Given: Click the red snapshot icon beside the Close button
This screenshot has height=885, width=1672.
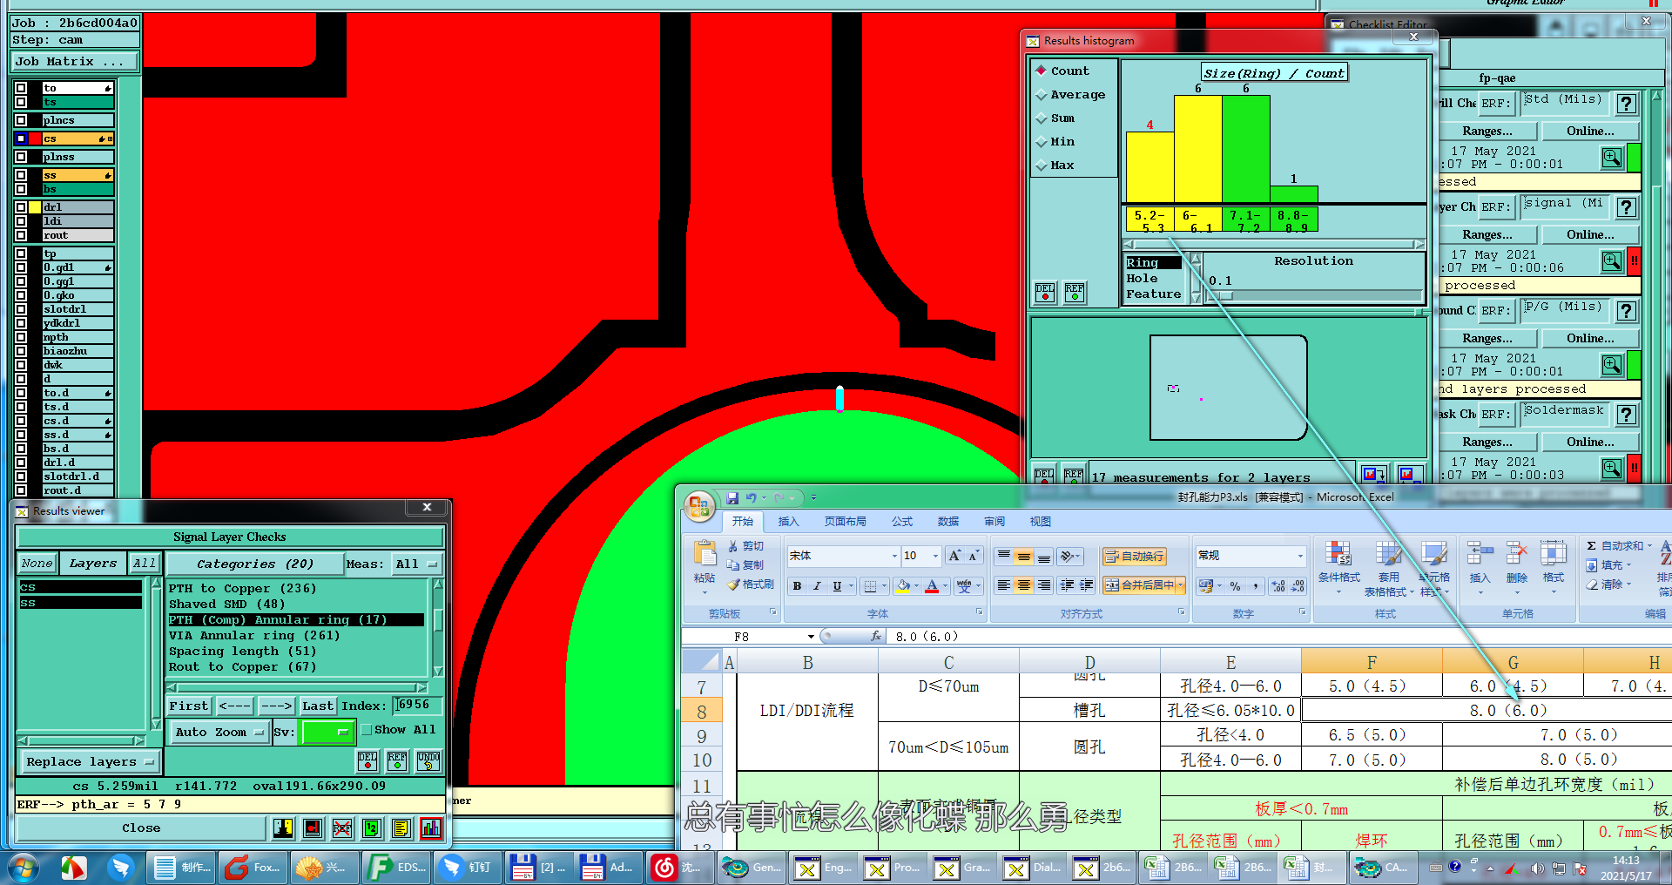Looking at the screenshot, I should (313, 828).
